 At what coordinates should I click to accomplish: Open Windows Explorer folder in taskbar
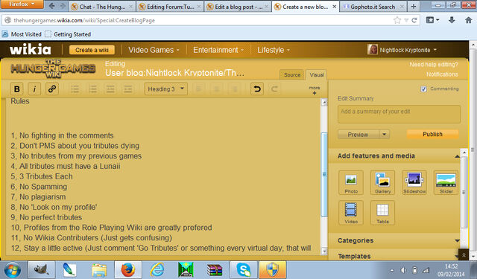tap(99, 270)
